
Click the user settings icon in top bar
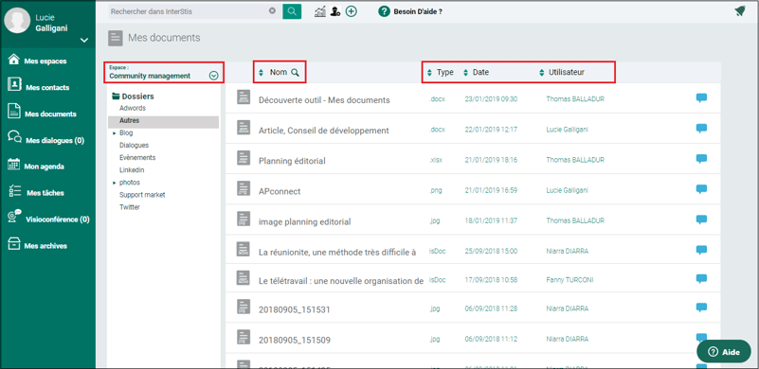tap(335, 11)
